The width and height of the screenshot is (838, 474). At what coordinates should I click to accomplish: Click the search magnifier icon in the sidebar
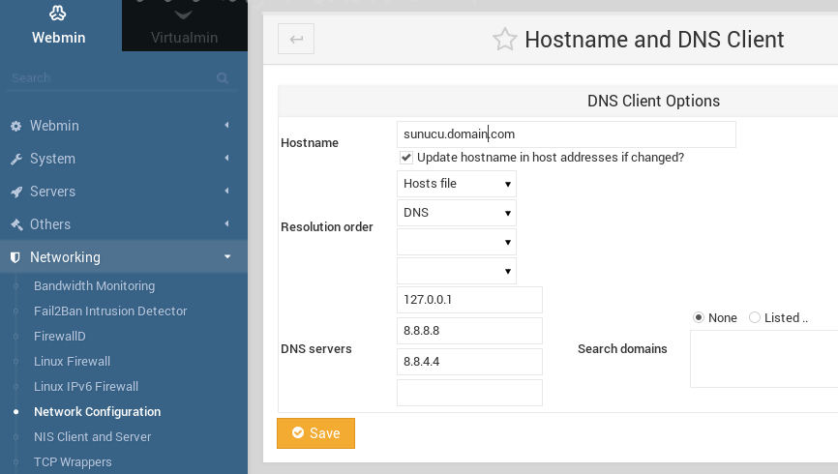[x=223, y=78]
